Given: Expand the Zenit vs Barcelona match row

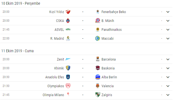Looking at the screenshot, I should (x=168, y=59).
